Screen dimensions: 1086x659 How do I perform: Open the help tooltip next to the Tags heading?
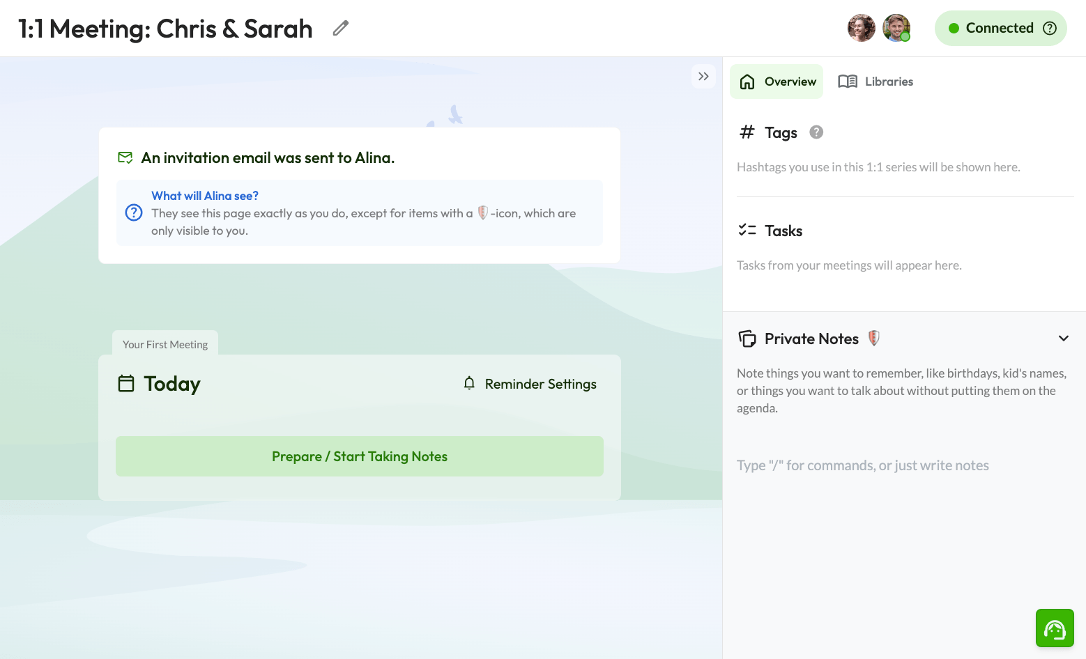[816, 132]
